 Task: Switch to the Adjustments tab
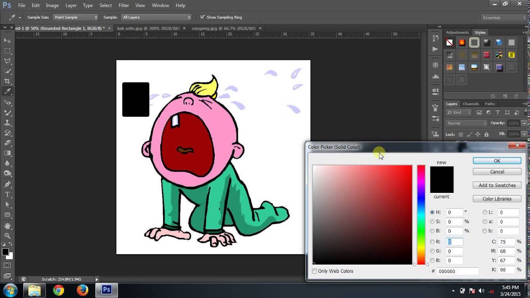click(x=457, y=32)
